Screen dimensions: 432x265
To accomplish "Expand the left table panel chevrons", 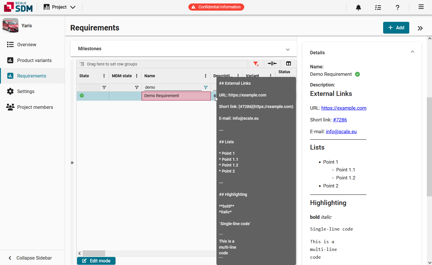I will [x=72, y=163].
